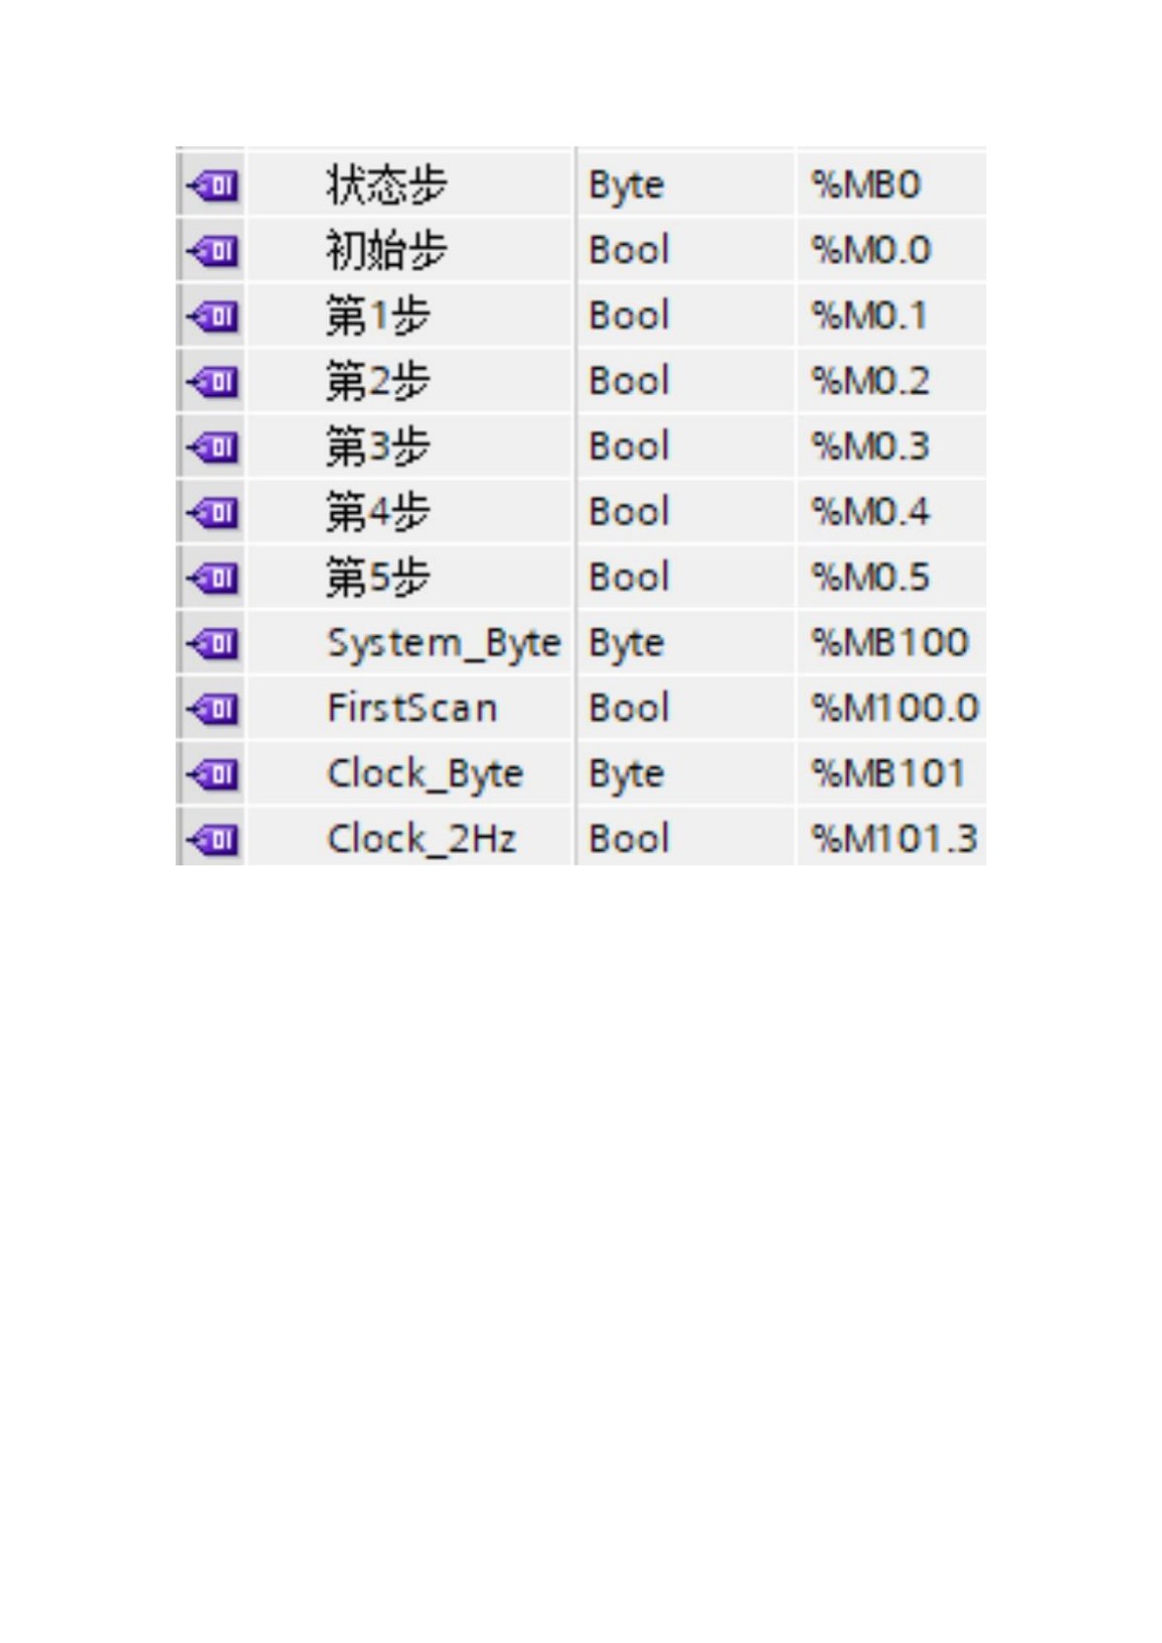1162x1643 pixels.
Task: Click the tag icon beside System_Byte
Action: point(213,643)
